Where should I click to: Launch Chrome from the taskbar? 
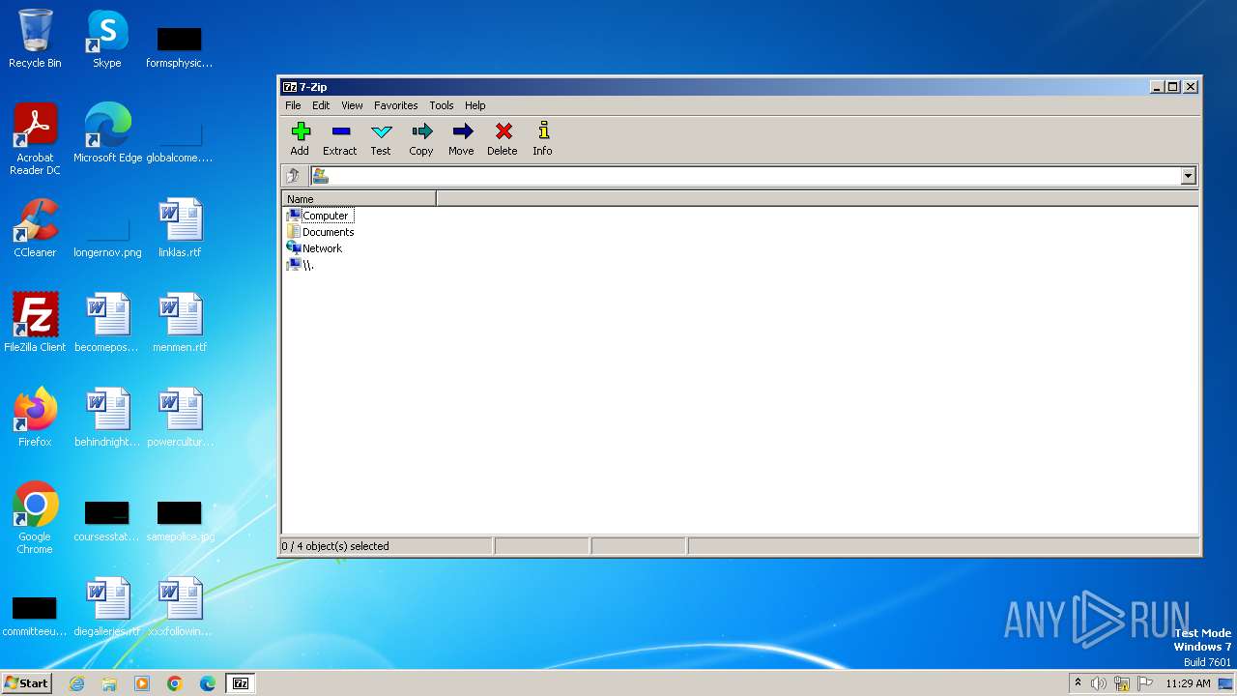coord(175,683)
